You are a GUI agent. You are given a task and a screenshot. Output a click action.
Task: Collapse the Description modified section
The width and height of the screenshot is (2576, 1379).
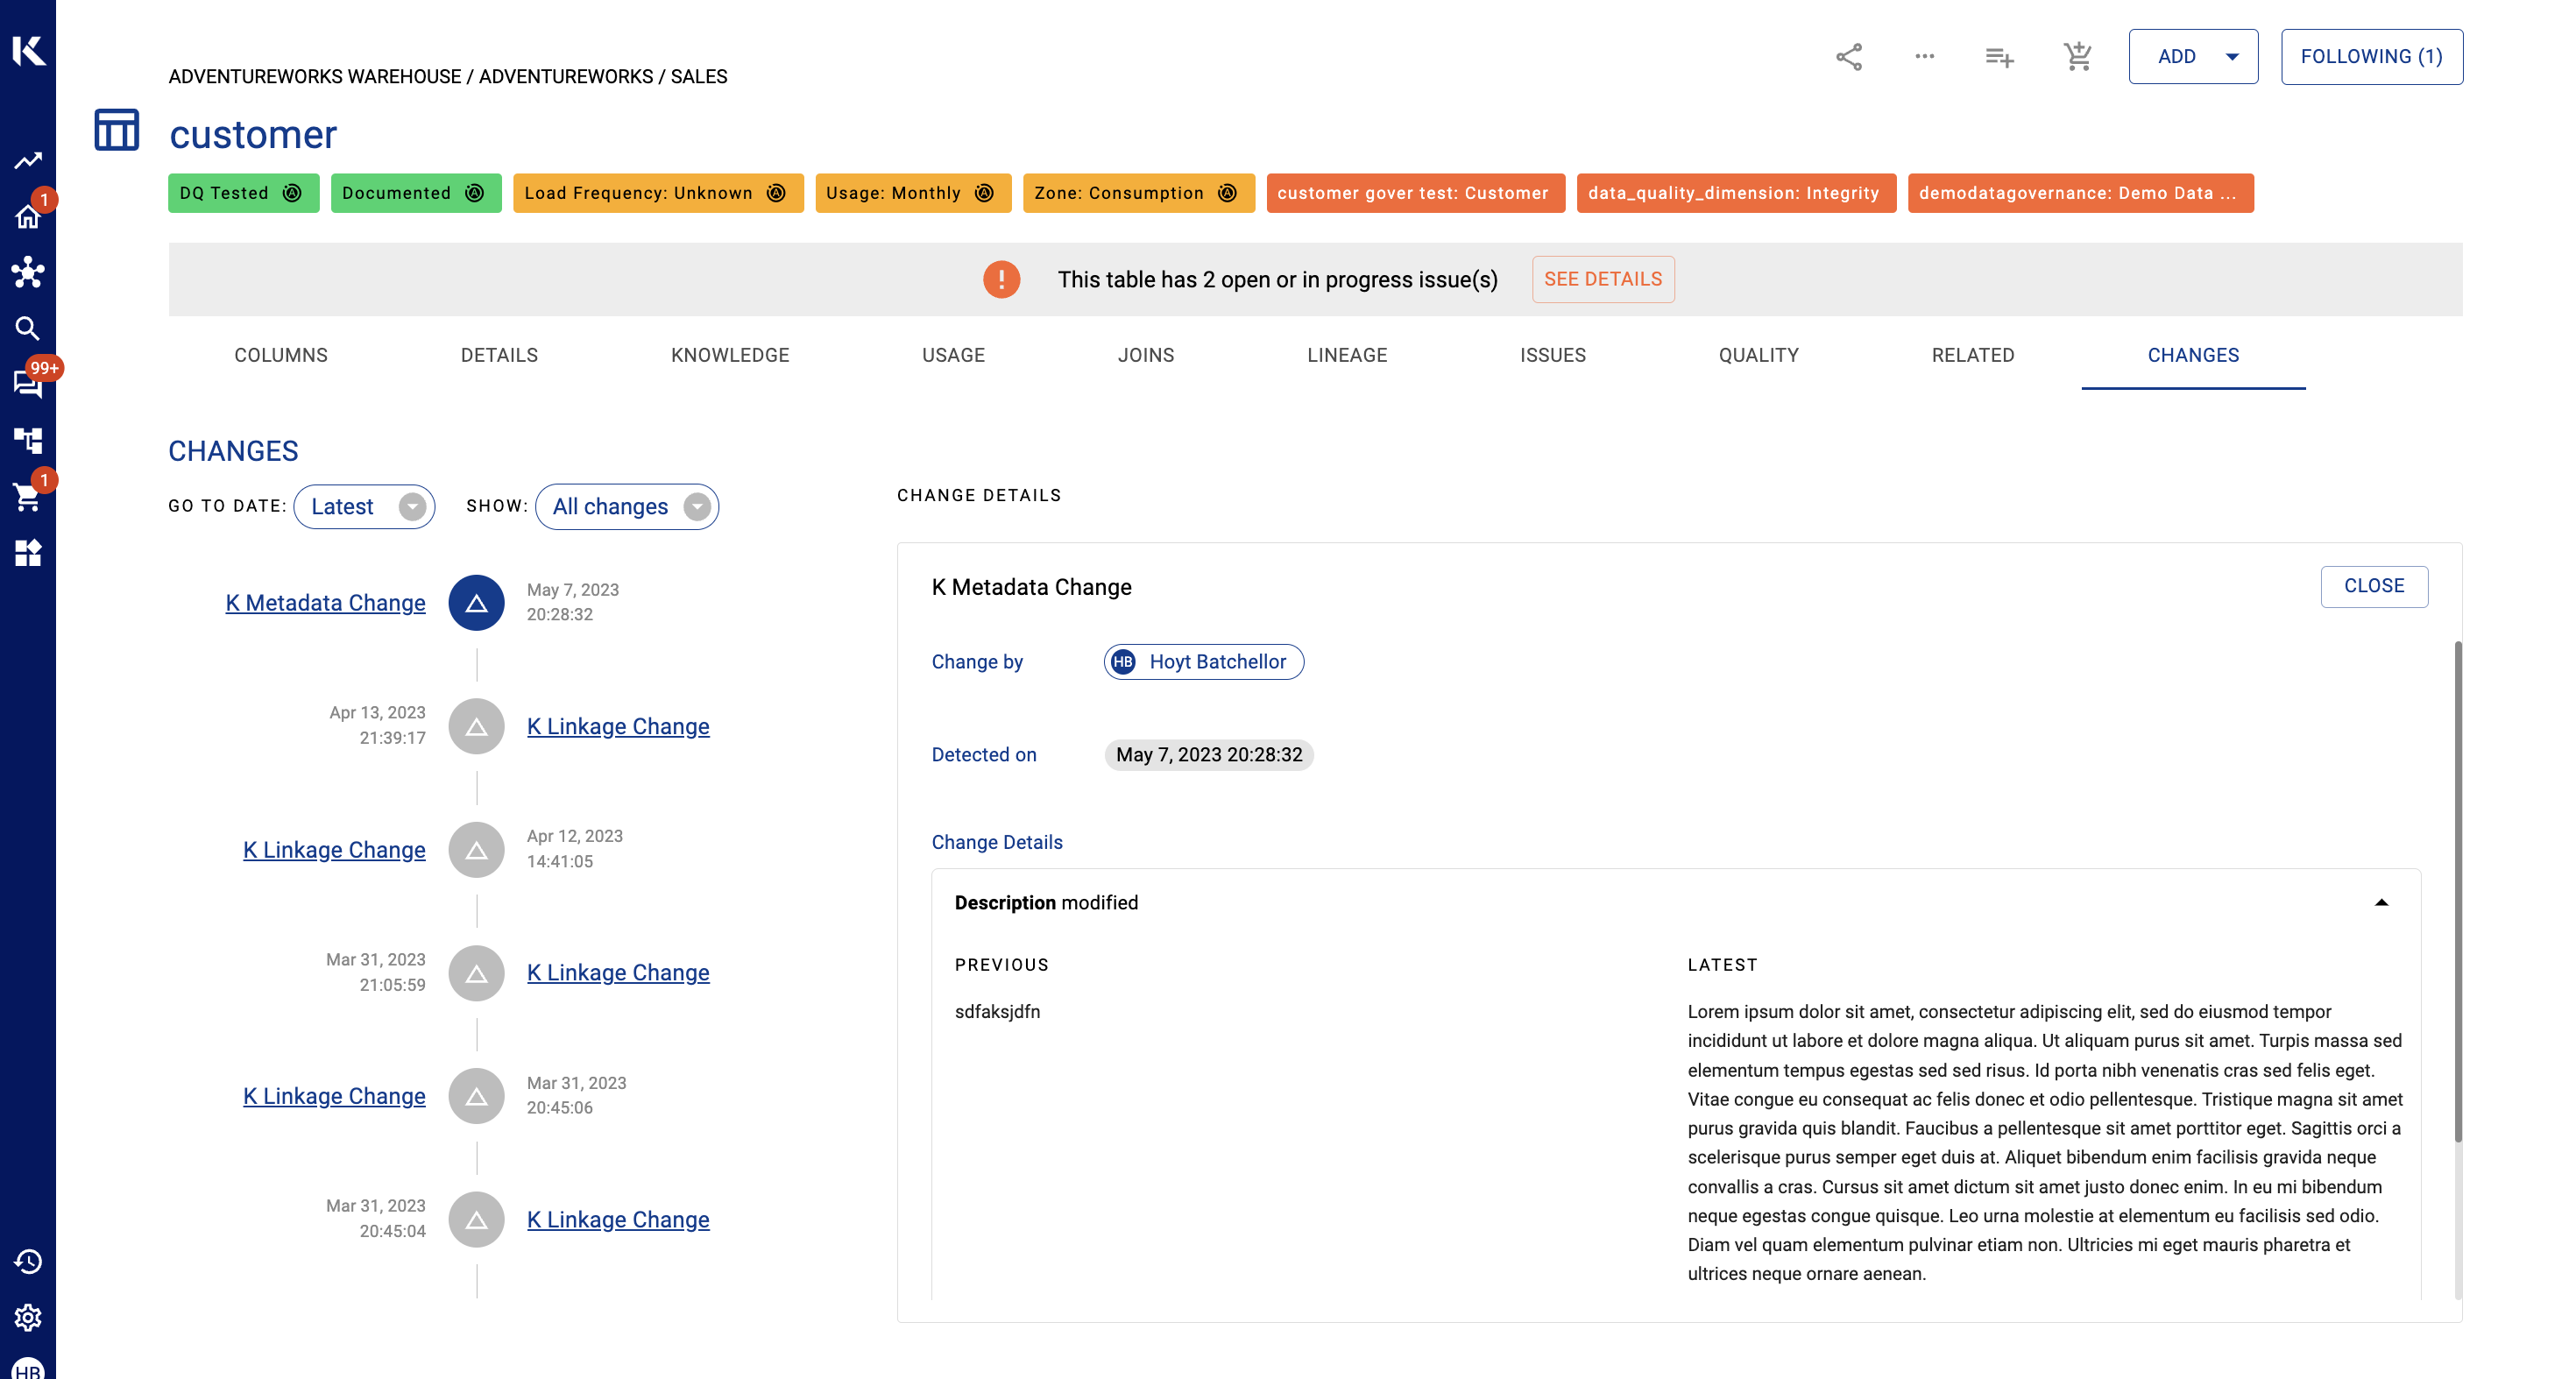click(2381, 902)
